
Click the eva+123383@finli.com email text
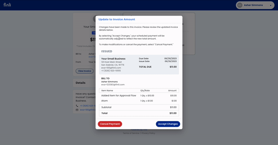click(113, 84)
